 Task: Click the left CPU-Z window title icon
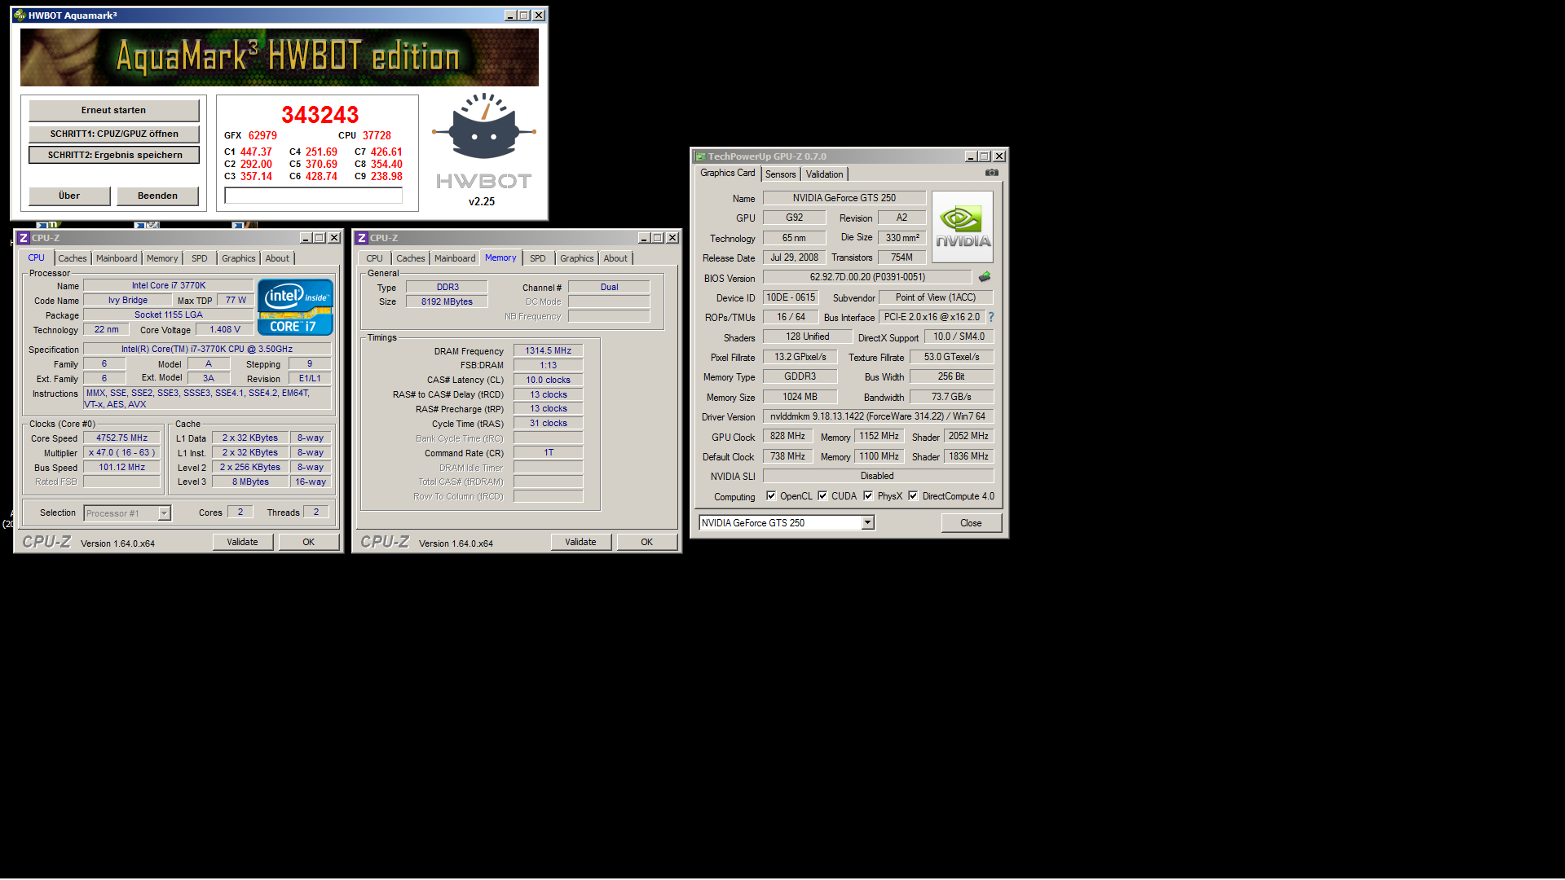[x=24, y=238]
